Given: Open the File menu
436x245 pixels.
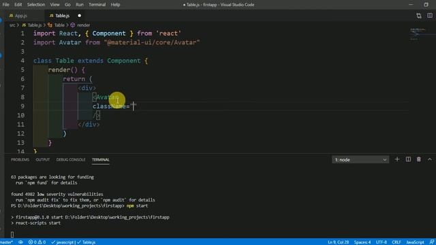Looking at the screenshot, I should [5, 5].
